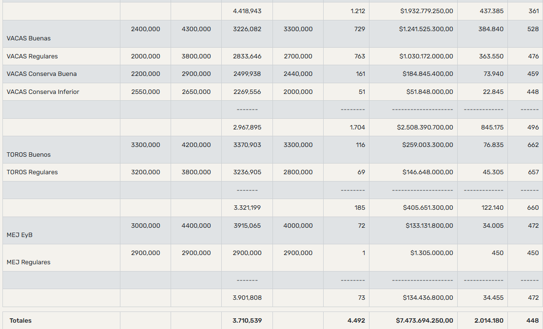
Task: Click the VACAS Buenas row label
Action: click(x=28, y=38)
